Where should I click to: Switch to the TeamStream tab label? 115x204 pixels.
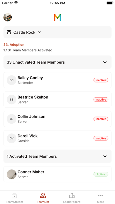14,202
